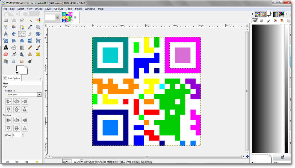Select the Select by Colour tool

[x=38, y=20]
